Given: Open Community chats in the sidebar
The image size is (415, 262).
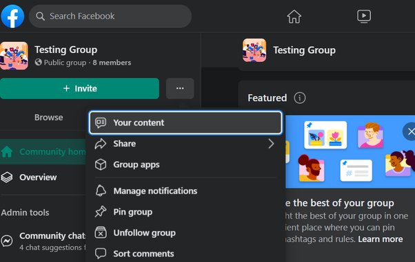Looking at the screenshot, I should pos(43,241).
